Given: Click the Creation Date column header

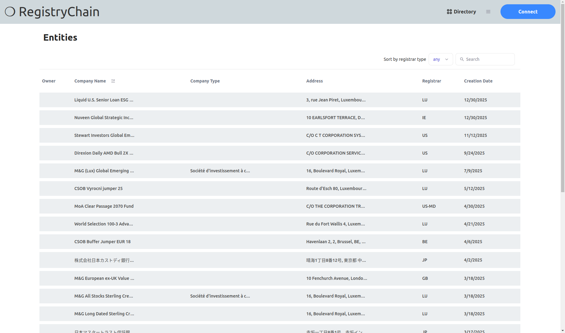Looking at the screenshot, I should coord(478,81).
